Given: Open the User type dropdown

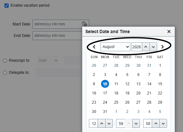Looking at the screenshot, I should [x=48, y=60].
